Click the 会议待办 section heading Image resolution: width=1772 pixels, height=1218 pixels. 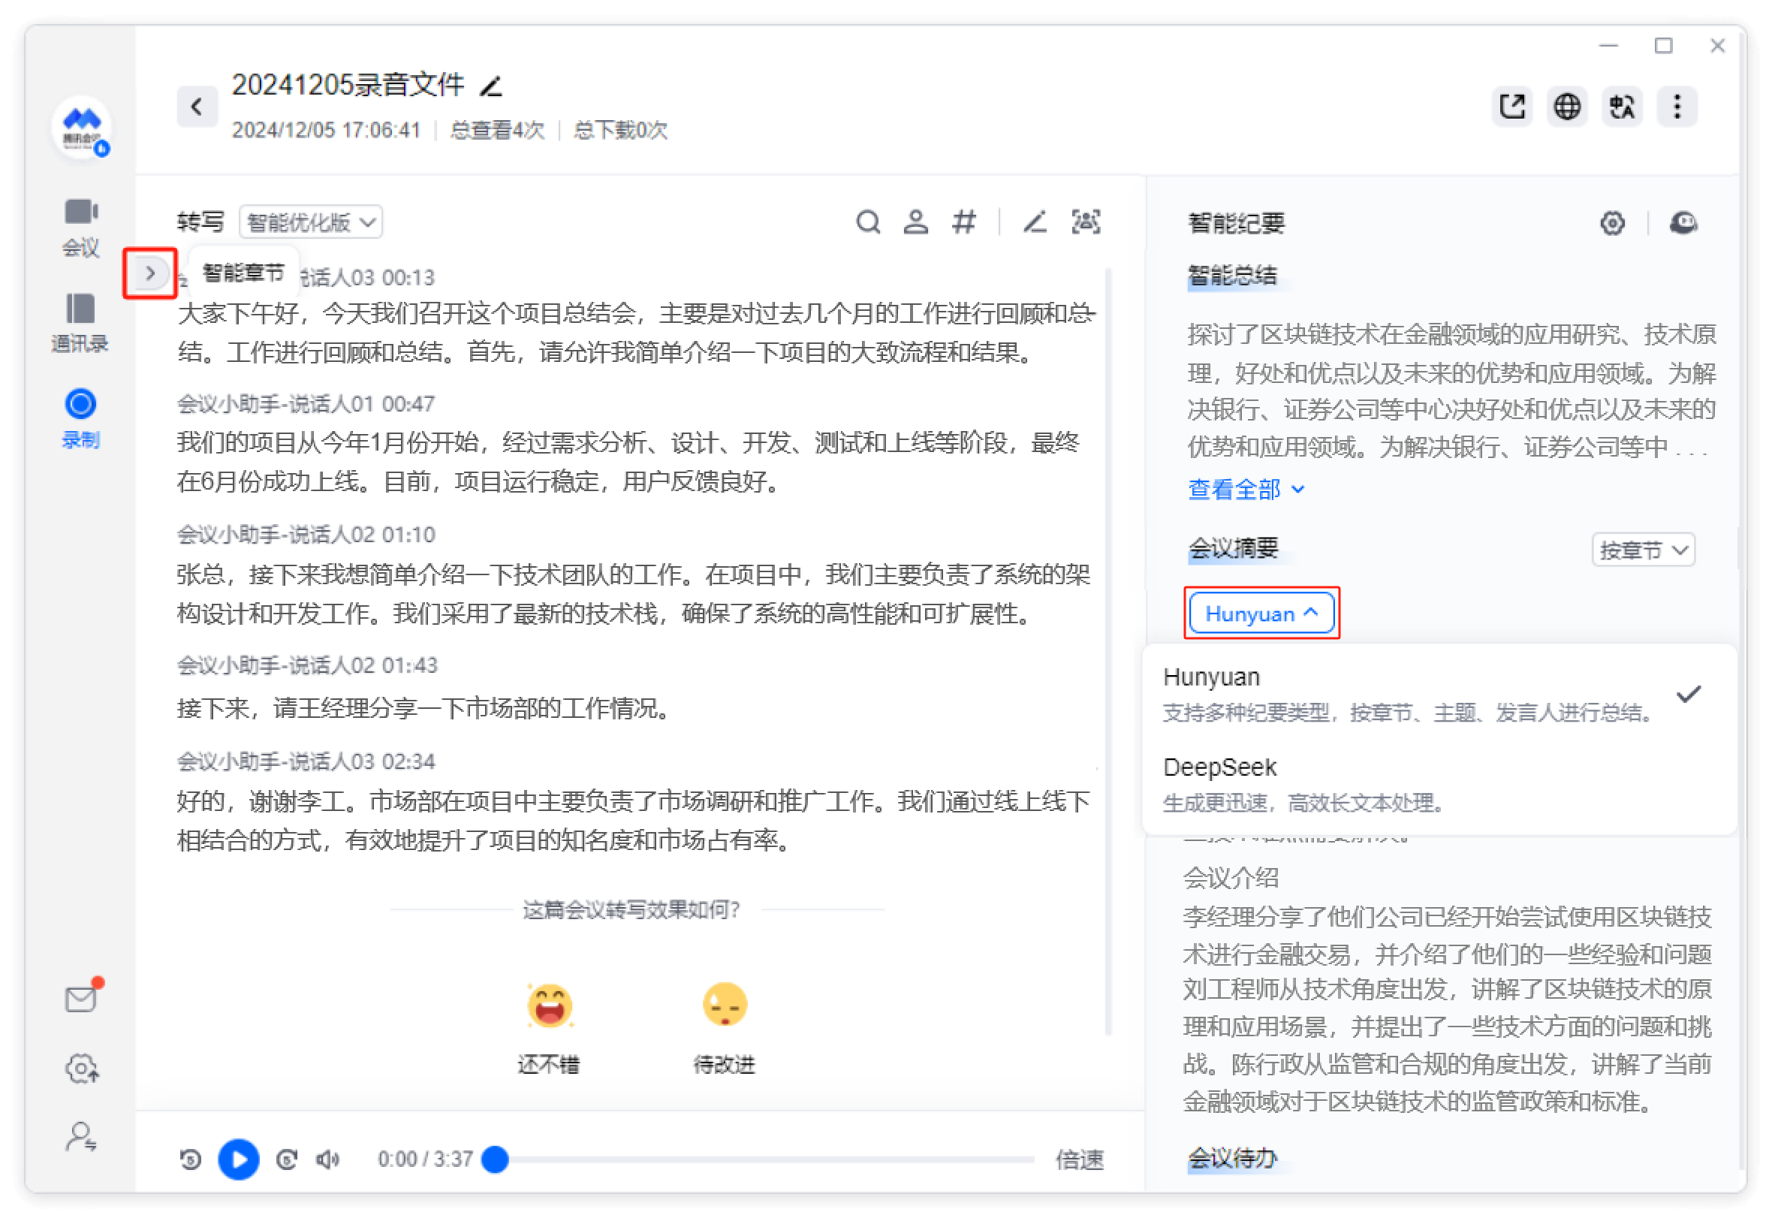[1232, 1159]
